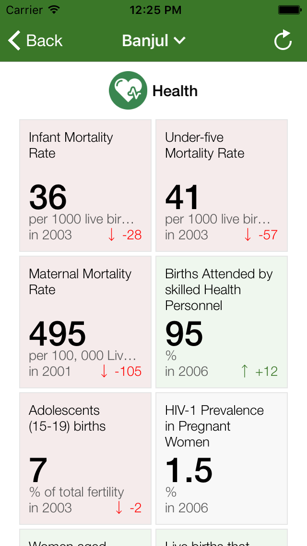Viewport: 307px width, 546px height.
Task: Tap red down arrow on Maternal Mortality card
Action: (104, 372)
